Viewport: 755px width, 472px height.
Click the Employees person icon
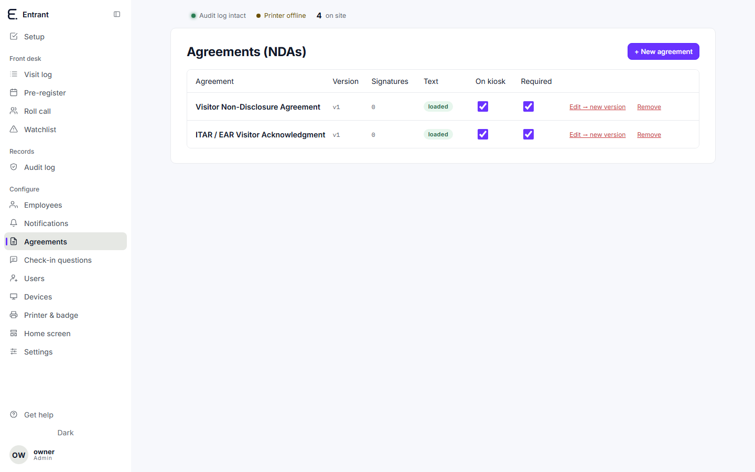point(14,205)
